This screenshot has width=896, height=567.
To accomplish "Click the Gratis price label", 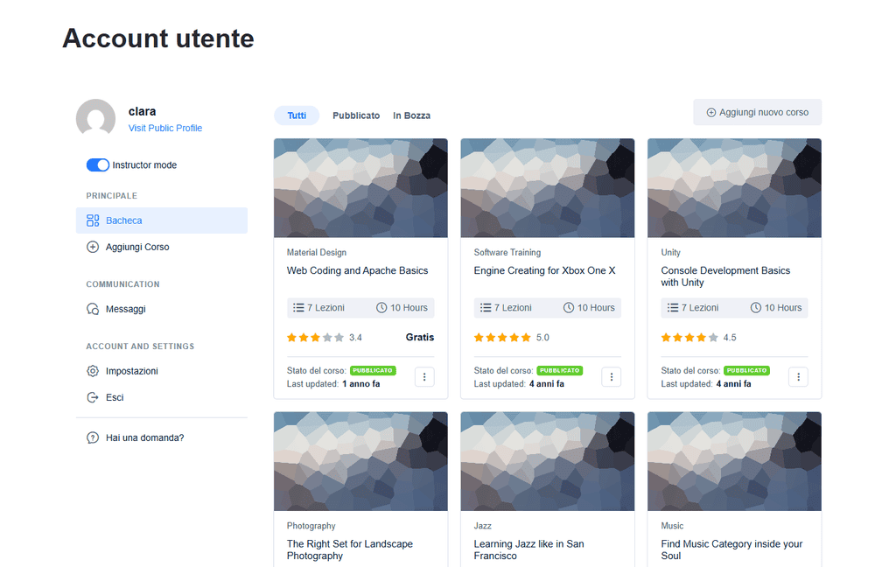I will point(420,337).
